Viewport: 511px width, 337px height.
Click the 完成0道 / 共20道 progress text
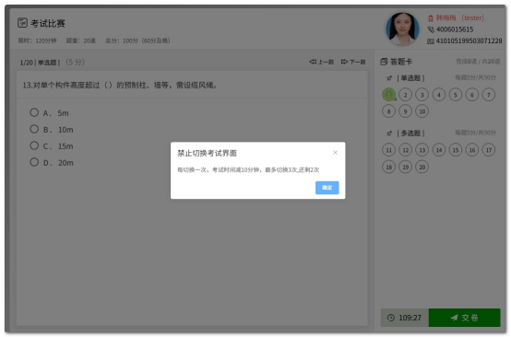[478, 62]
